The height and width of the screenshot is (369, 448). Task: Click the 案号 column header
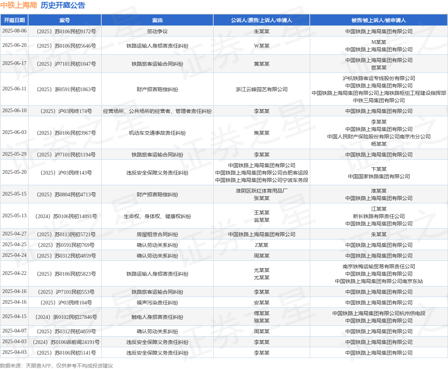coord(65,20)
